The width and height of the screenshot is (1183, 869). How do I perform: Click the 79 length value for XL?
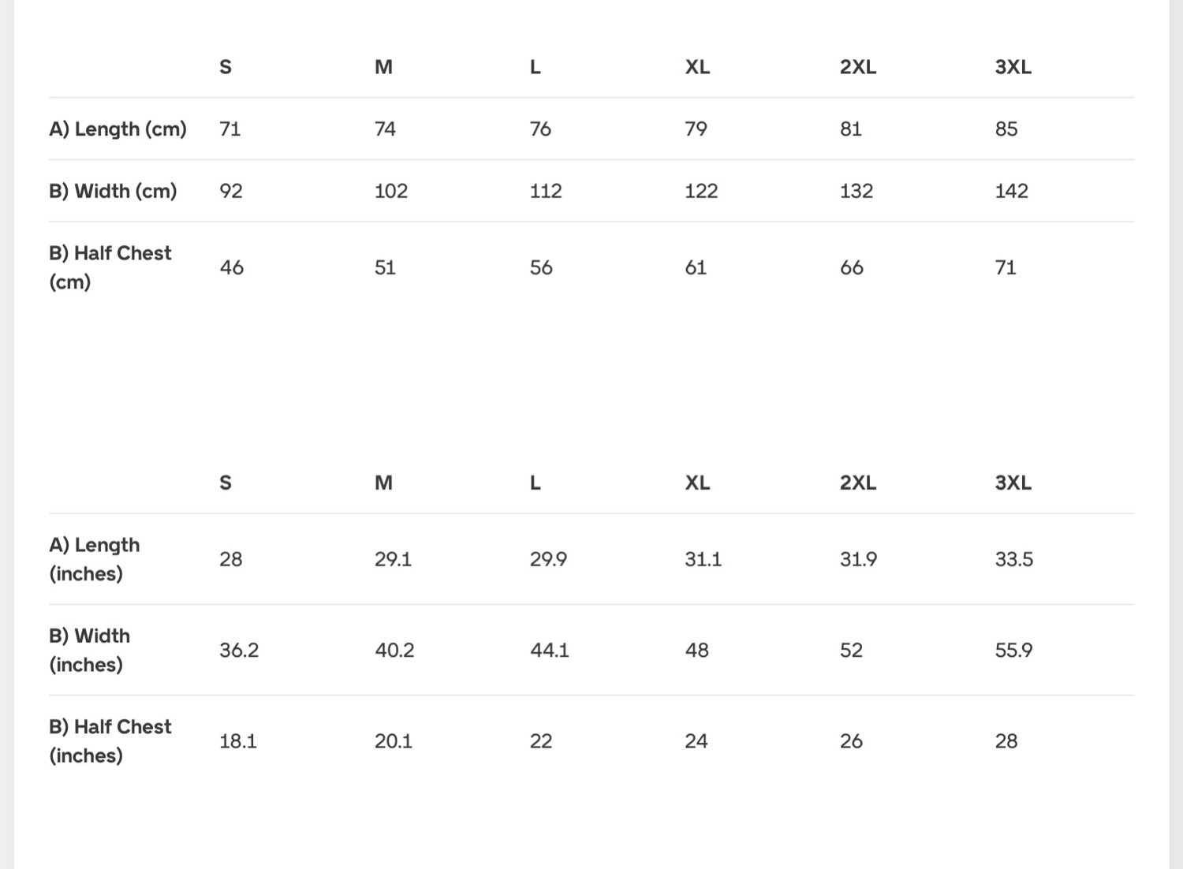pos(696,129)
